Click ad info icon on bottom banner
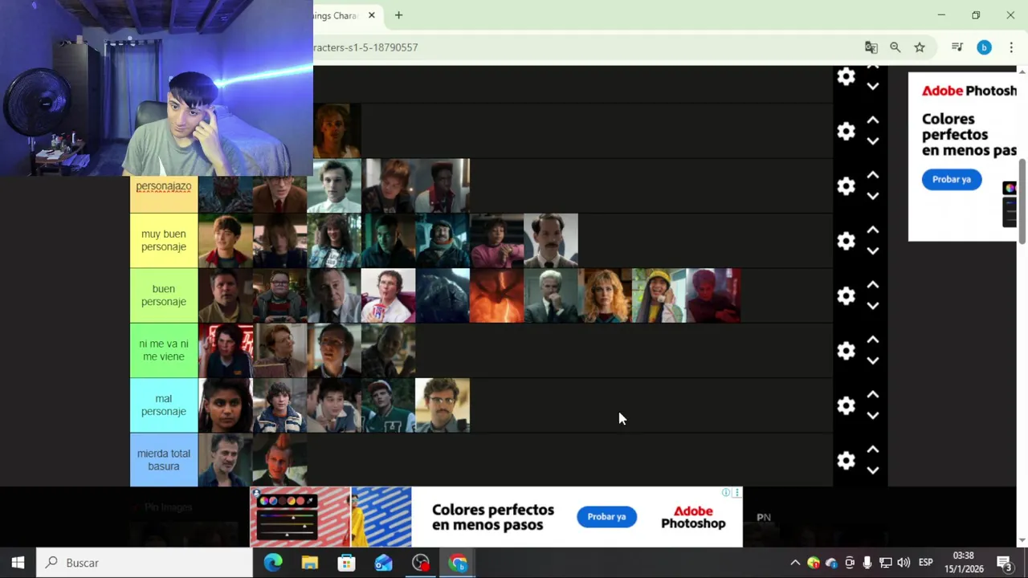 pyautogui.click(x=726, y=492)
